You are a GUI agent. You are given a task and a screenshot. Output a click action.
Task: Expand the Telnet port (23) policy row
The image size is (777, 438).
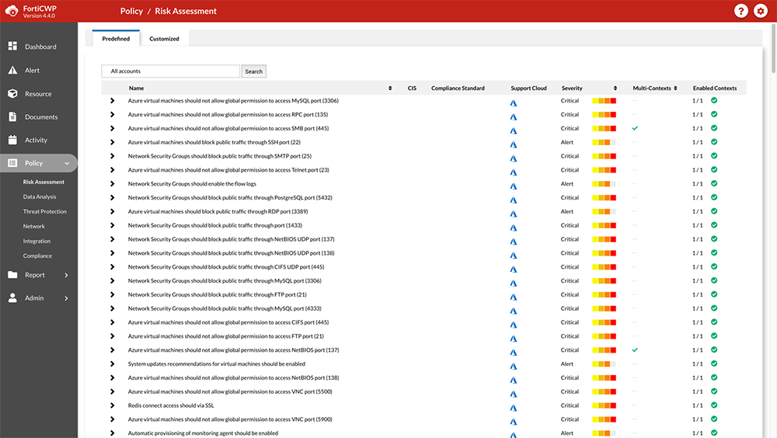tap(113, 170)
